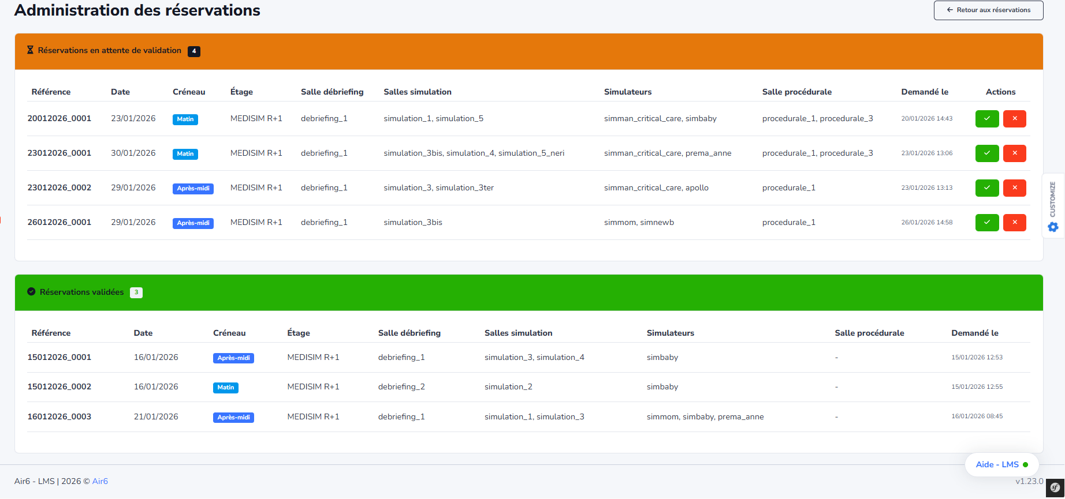Image resolution: width=1065 pixels, height=499 pixels.
Task: Click Retour aux réservations button
Action: point(988,10)
